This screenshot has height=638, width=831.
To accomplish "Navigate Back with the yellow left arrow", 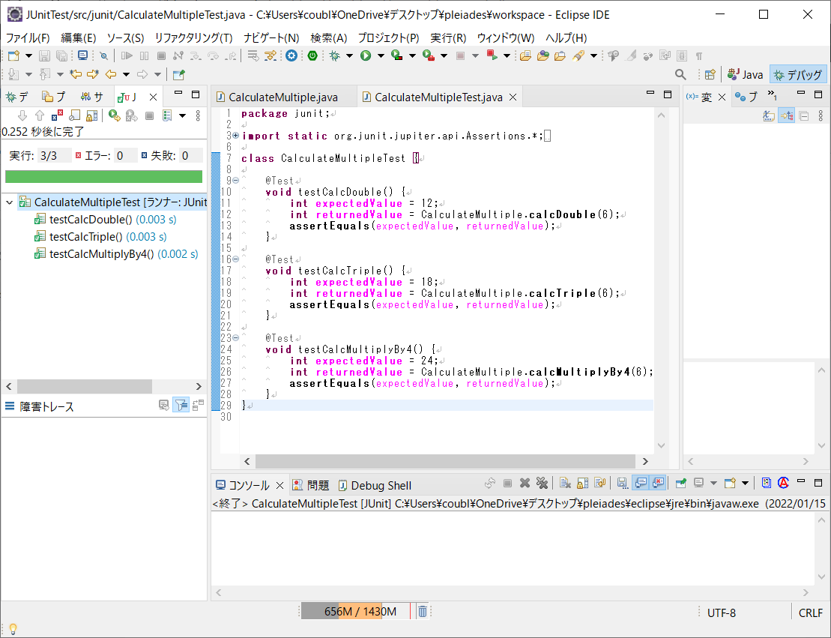I will (111, 74).
